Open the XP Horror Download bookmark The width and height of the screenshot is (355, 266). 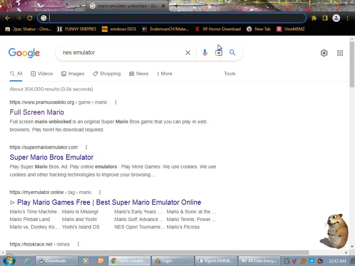[x=218, y=29]
